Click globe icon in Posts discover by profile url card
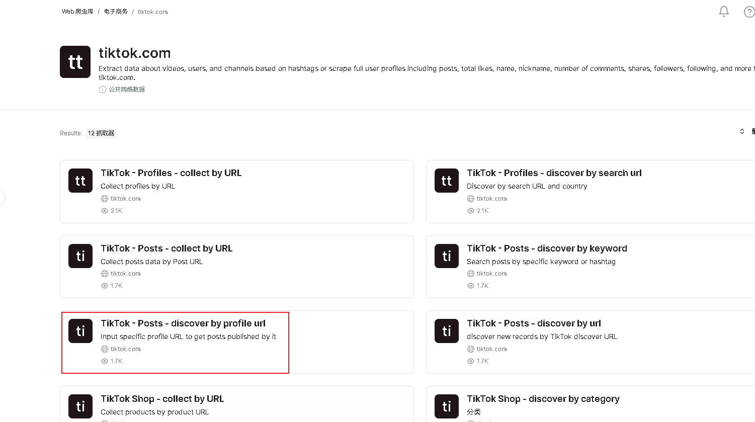This screenshot has width=755, height=422. click(x=105, y=349)
